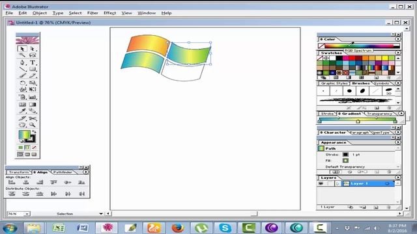Open Firefox from the taskbar
This screenshot has width=417, height=234.
[x=178, y=228]
